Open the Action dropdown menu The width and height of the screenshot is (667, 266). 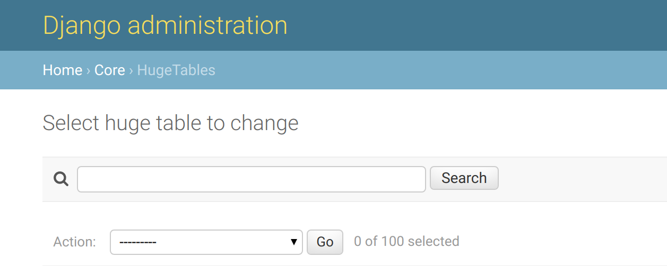(x=206, y=242)
